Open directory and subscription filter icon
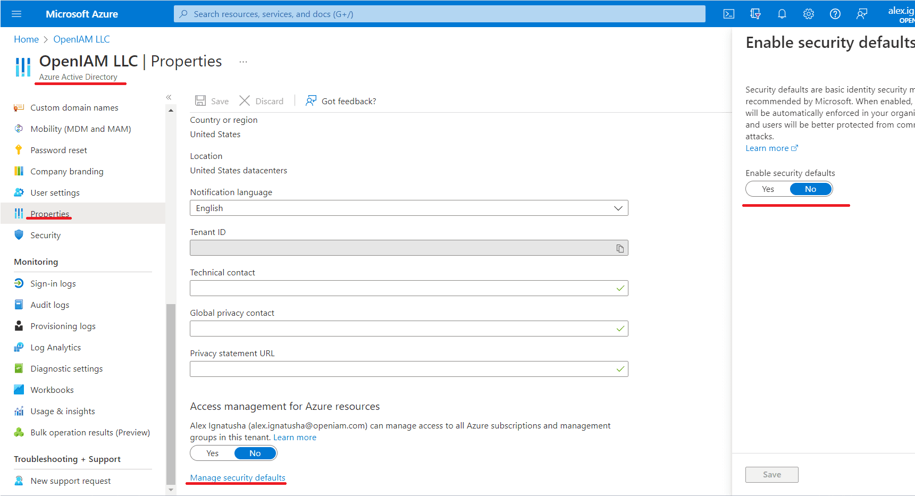The width and height of the screenshot is (915, 496). (755, 14)
